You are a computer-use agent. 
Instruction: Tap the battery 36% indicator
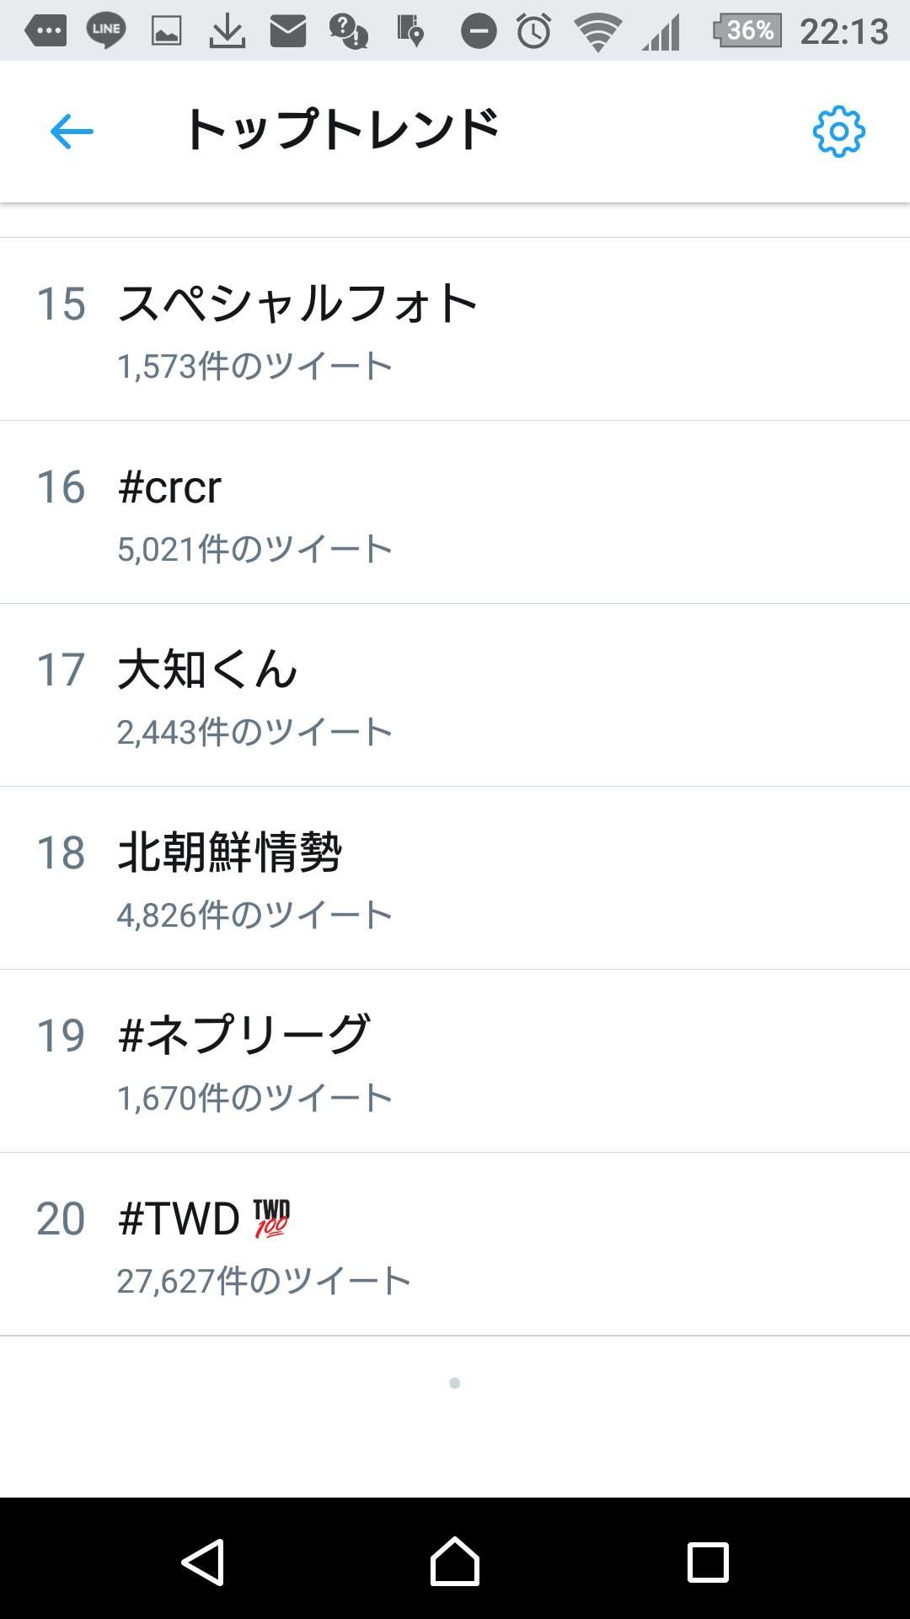[747, 30]
